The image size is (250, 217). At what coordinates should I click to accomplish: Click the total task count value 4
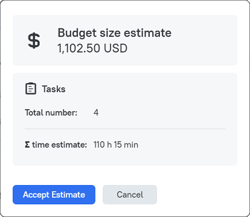pyautogui.click(x=96, y=113)
